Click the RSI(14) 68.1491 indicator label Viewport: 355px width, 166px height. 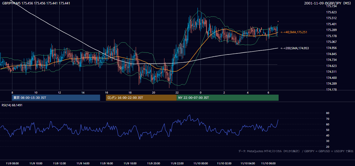12,105
